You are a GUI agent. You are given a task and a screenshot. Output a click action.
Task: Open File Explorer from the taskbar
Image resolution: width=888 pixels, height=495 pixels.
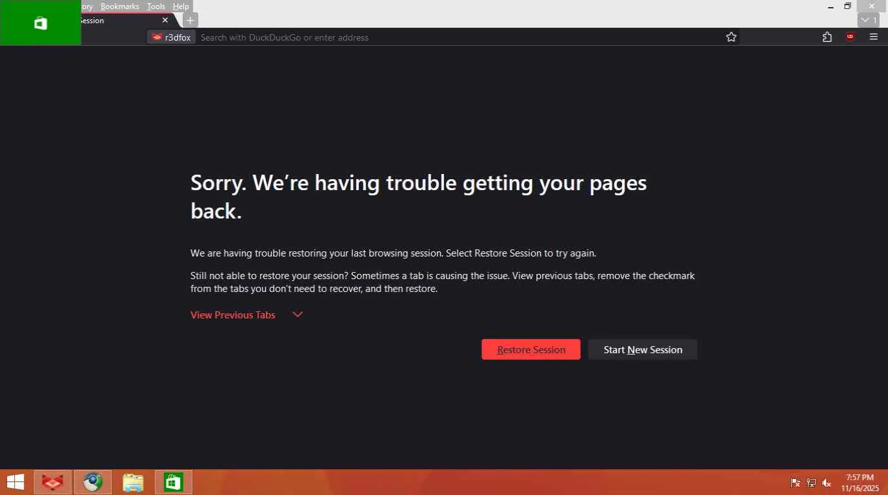coord(133,482)
